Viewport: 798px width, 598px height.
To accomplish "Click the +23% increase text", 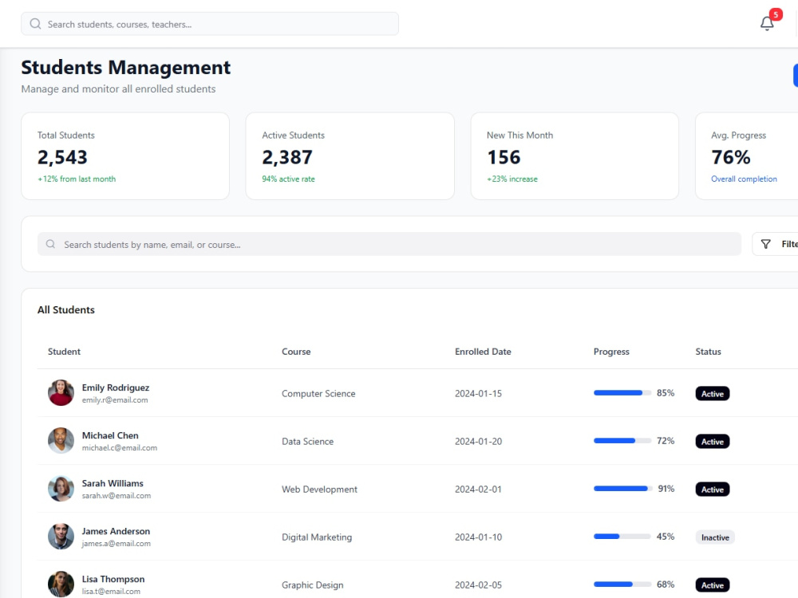I will [x=512, y=179].
